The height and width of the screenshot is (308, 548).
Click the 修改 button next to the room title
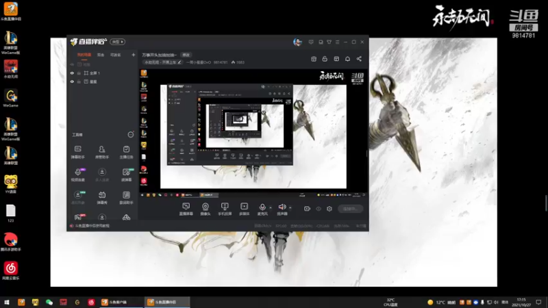[x=186, y=55]
